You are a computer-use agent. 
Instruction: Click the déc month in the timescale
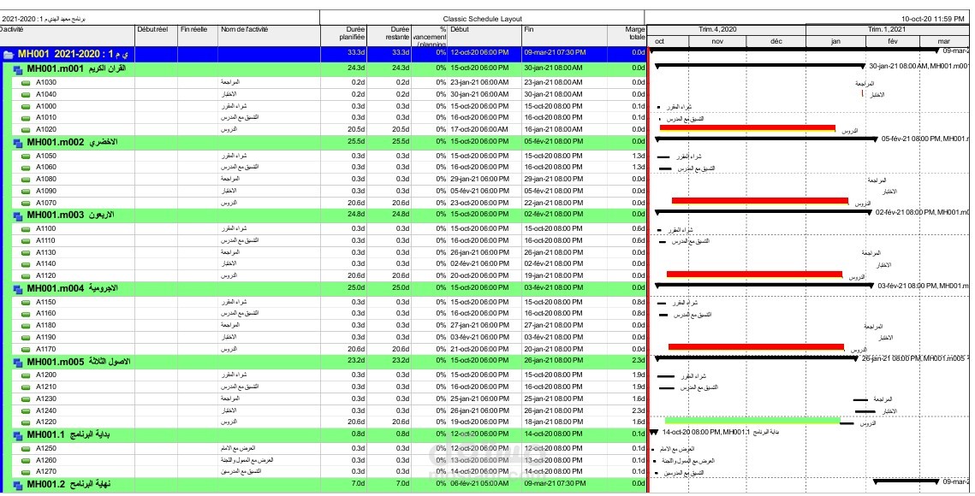pyautogui.click(x=776, y=41)
